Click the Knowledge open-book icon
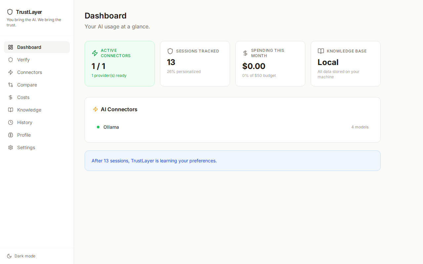Viewport: 423px width, 264px height. (10, 110)
